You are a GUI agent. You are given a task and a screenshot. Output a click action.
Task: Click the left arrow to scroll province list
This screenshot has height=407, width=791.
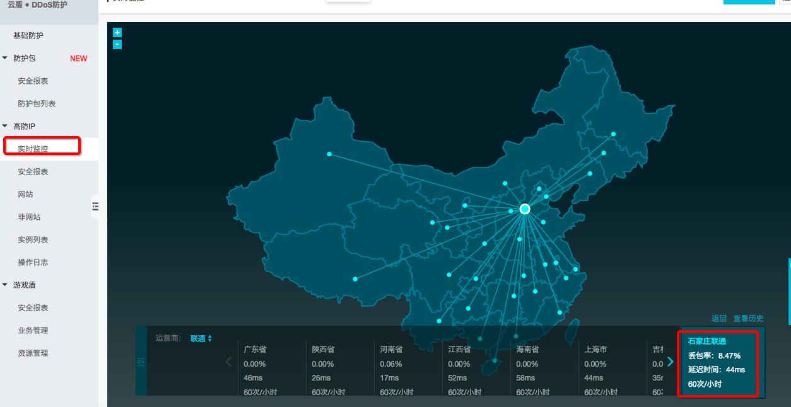pyautogui.click(x=228, y=362)
